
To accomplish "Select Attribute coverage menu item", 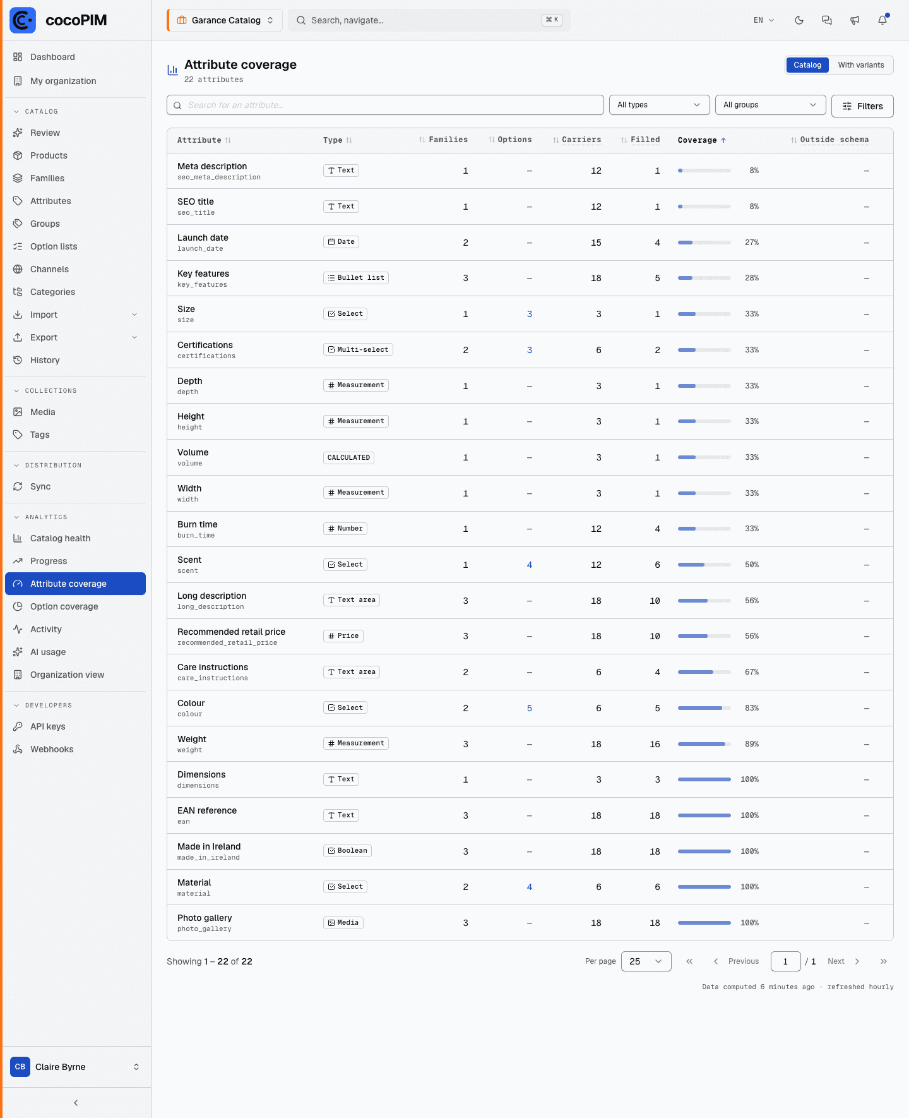I will point(75,584).
